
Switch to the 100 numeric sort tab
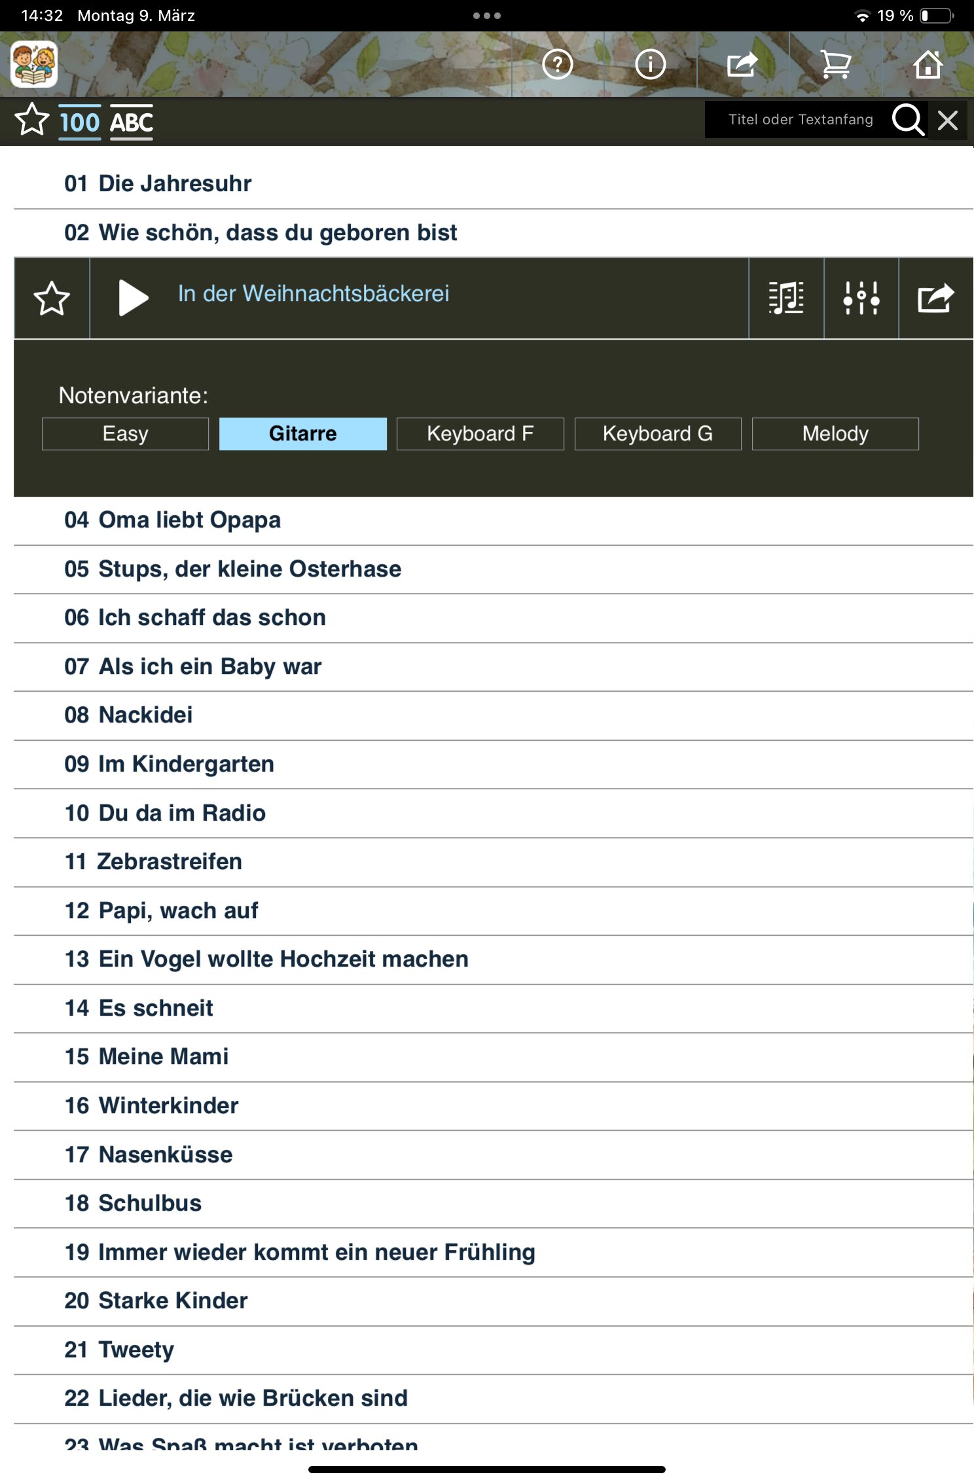point(80,122)
